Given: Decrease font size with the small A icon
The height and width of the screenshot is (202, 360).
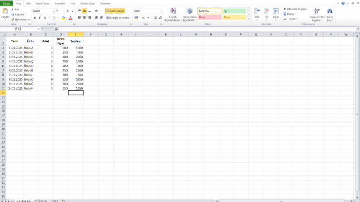Looking at the screenshot, I should [x=73, y=11].
